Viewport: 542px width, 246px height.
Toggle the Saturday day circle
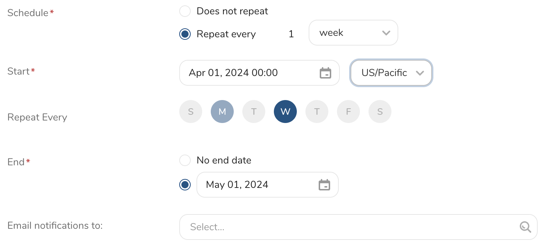tap(380, 112)
